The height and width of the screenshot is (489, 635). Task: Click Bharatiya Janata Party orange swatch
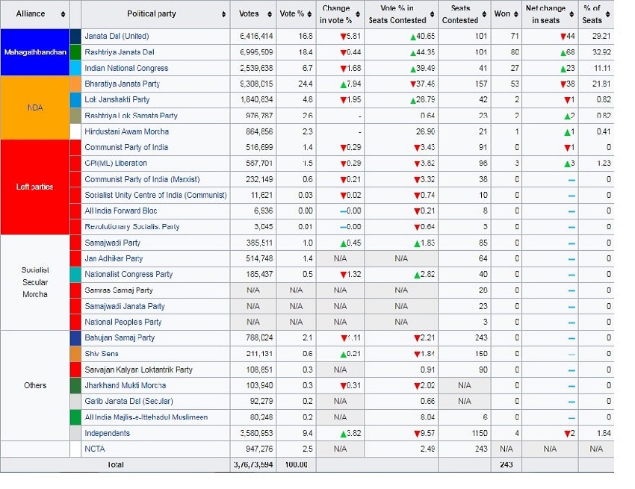point(75,84)
